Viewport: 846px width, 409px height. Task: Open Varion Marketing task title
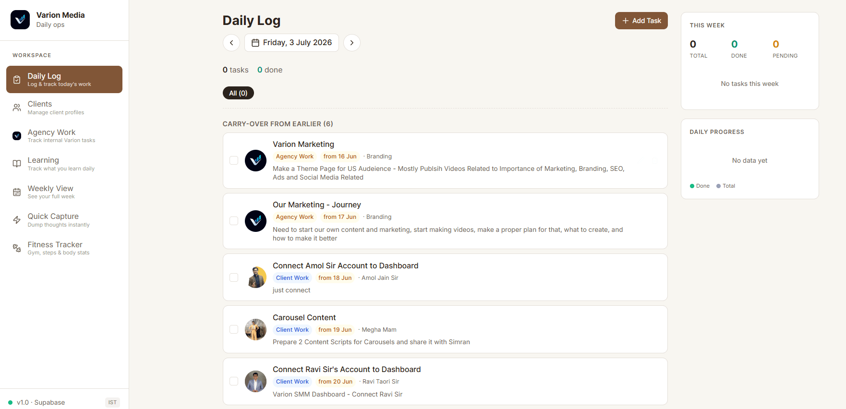[303, 144]
